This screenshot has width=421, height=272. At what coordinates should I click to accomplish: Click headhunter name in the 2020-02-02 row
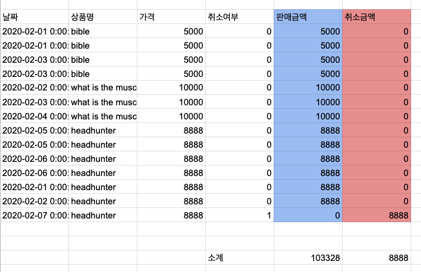pos(103,201)
